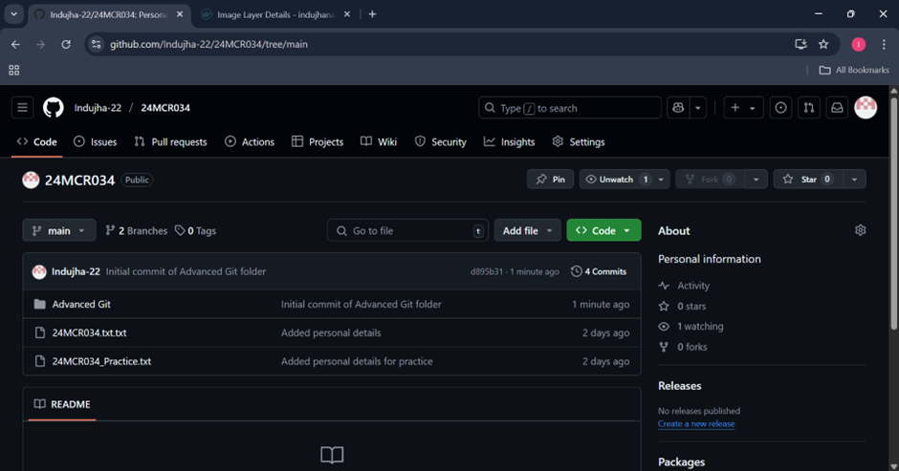View the Insights tab
Viewport: 899px width, 471px height.
coord(509,142)
